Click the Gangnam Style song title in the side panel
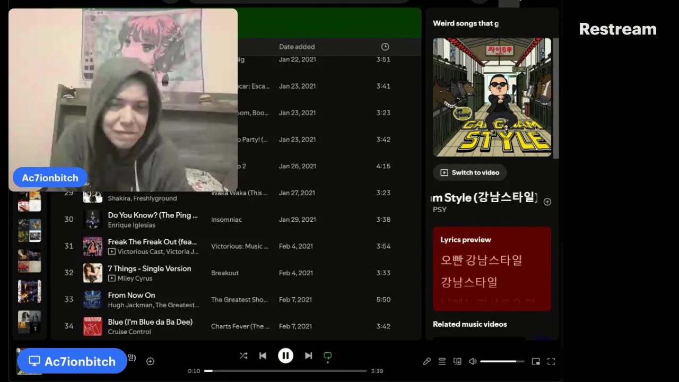The height and width of the screenshot is (382, 679). pos(485,197)
